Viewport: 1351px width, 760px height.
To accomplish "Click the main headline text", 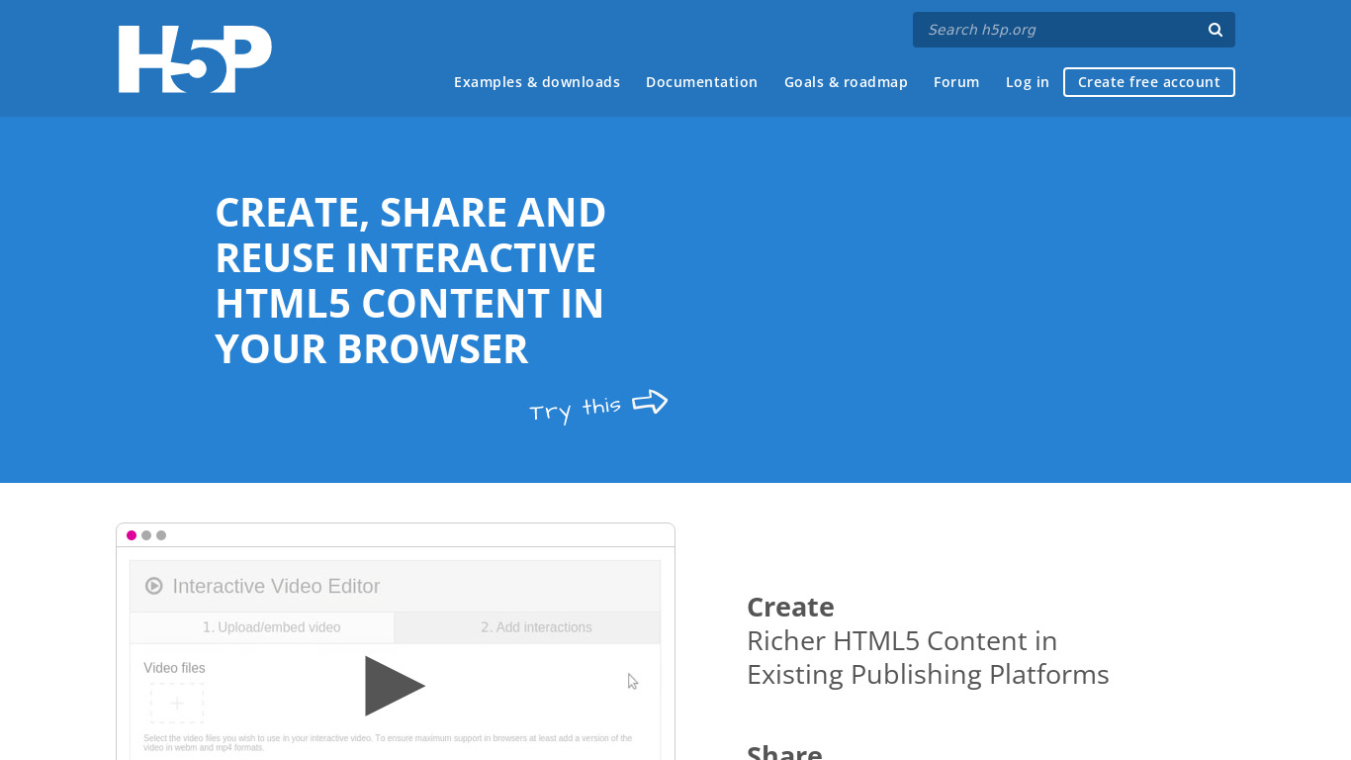I will pos(410,280).
